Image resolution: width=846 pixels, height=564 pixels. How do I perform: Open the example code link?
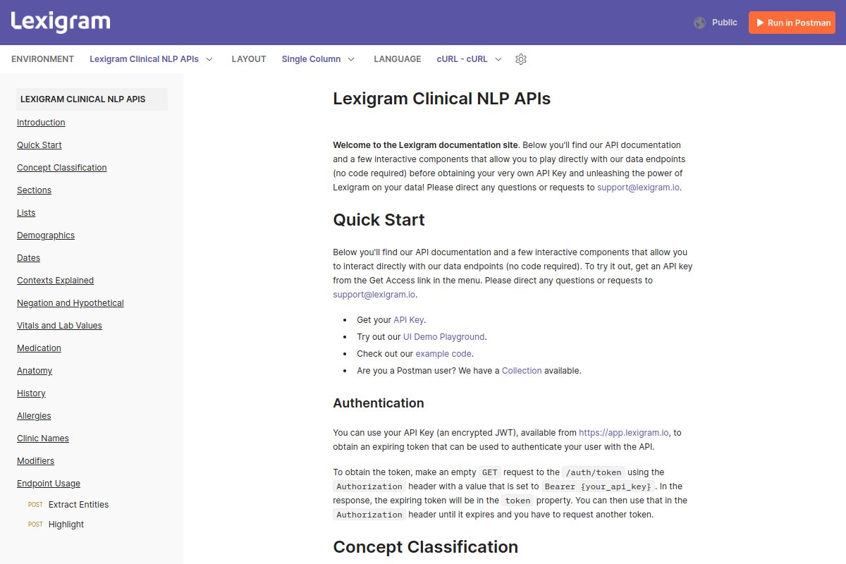(x=444, y=354)
